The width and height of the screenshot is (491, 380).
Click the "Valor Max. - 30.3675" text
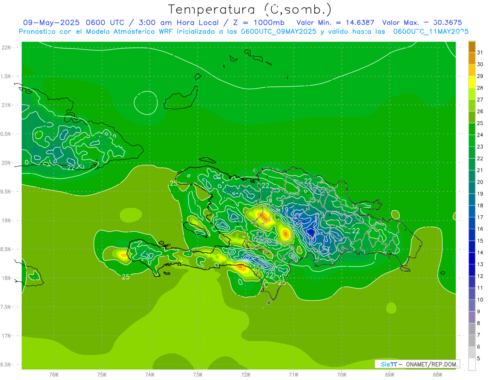pyautogui.click(x=422, y=23)
